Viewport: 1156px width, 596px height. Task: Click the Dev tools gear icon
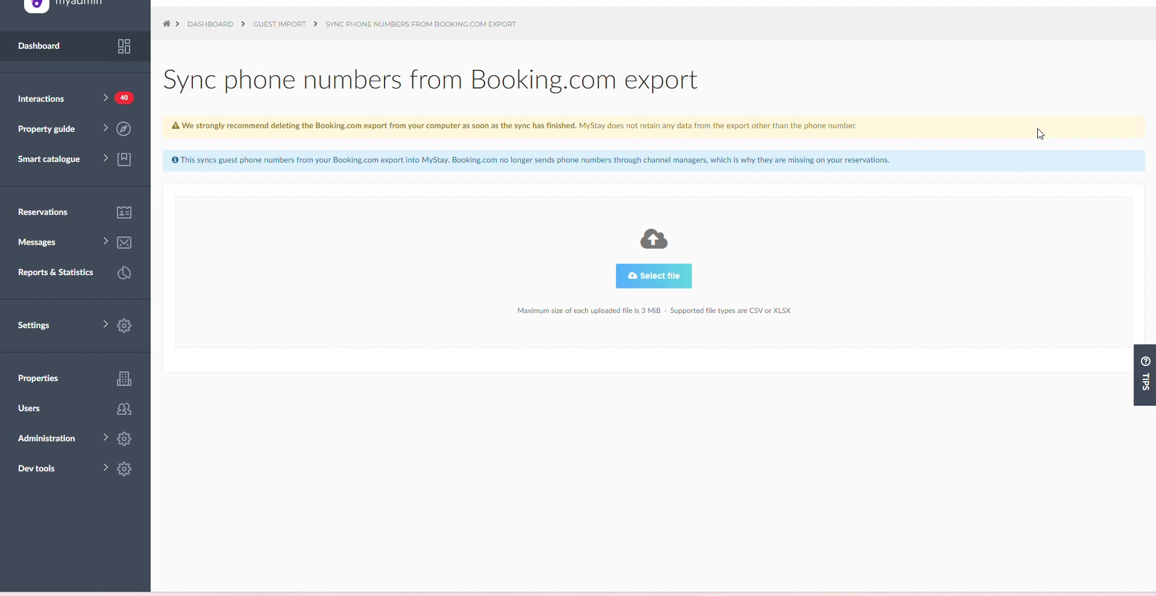tap(124, 469)
